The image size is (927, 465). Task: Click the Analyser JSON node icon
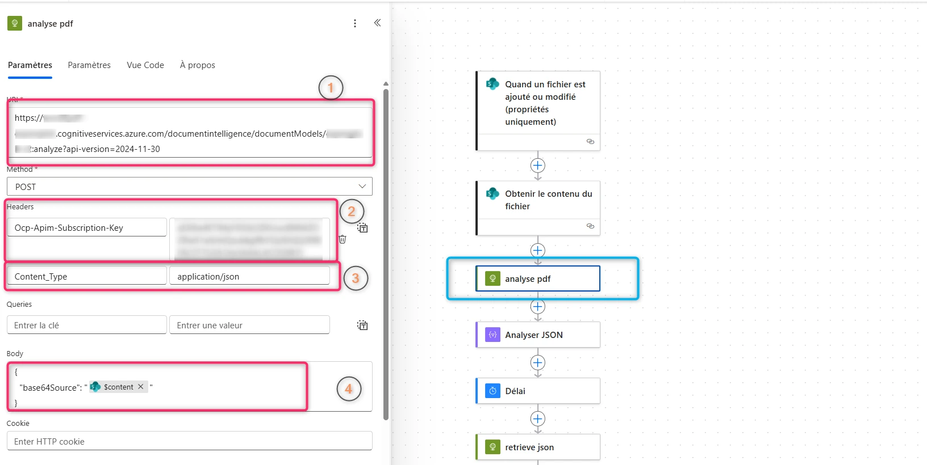click(x=492, y=335)
